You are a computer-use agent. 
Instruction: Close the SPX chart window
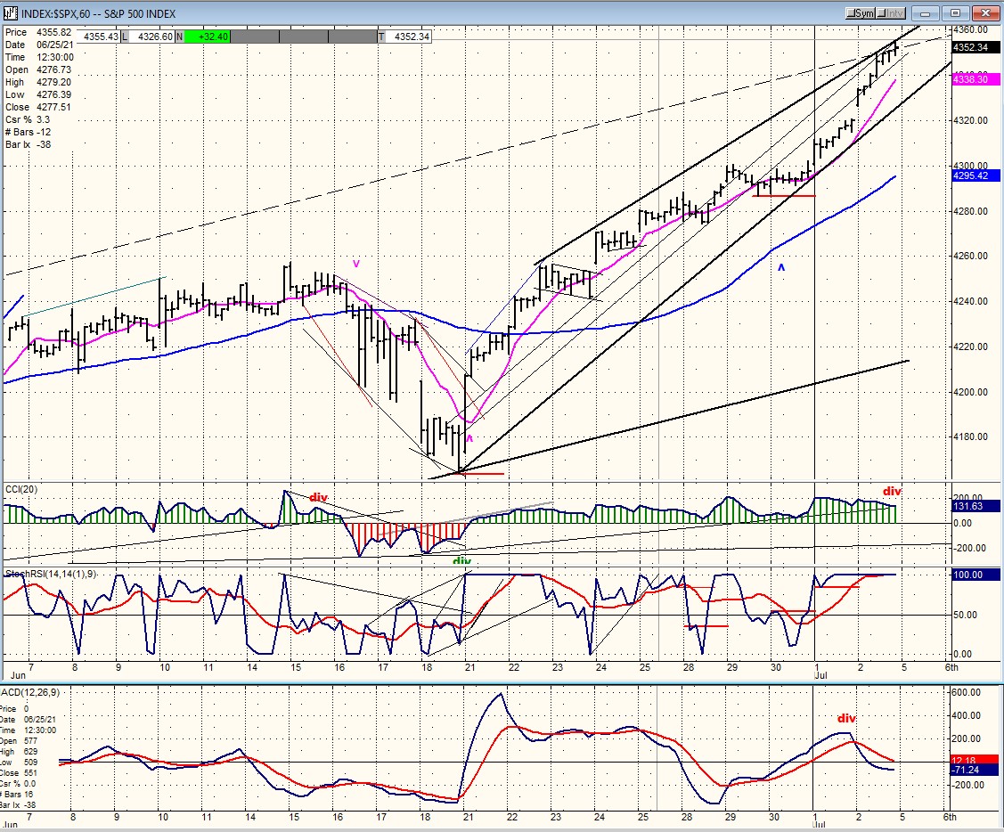(985, 12)
